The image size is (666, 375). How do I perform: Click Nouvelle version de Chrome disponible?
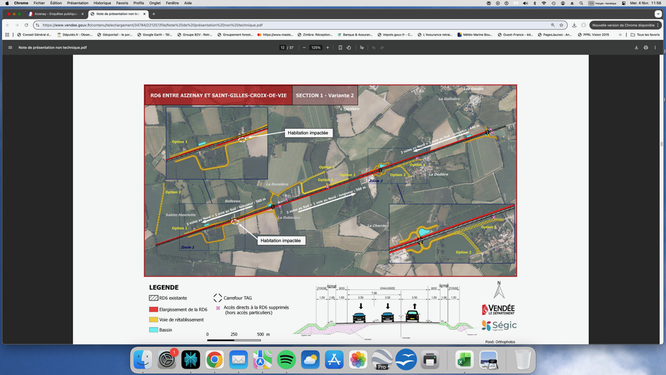click(x=623, y=25)
